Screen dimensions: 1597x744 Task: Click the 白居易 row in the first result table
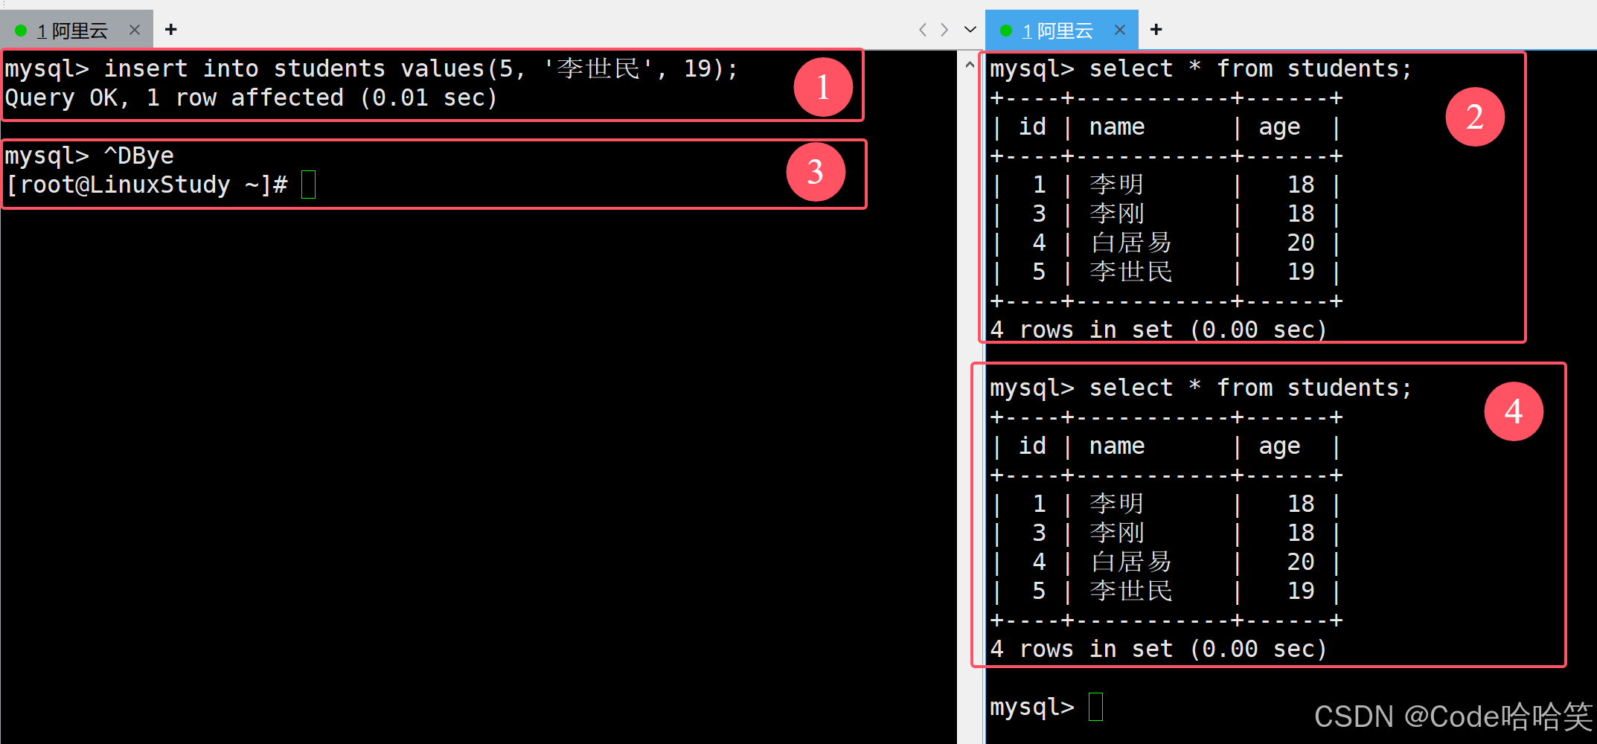pyautogui.click(x=1166, y=243)
